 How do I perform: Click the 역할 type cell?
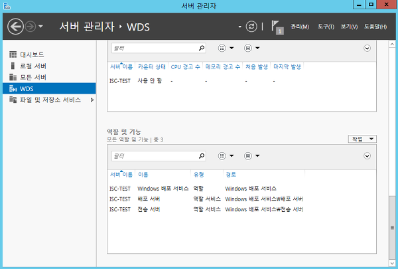(198, 189)
